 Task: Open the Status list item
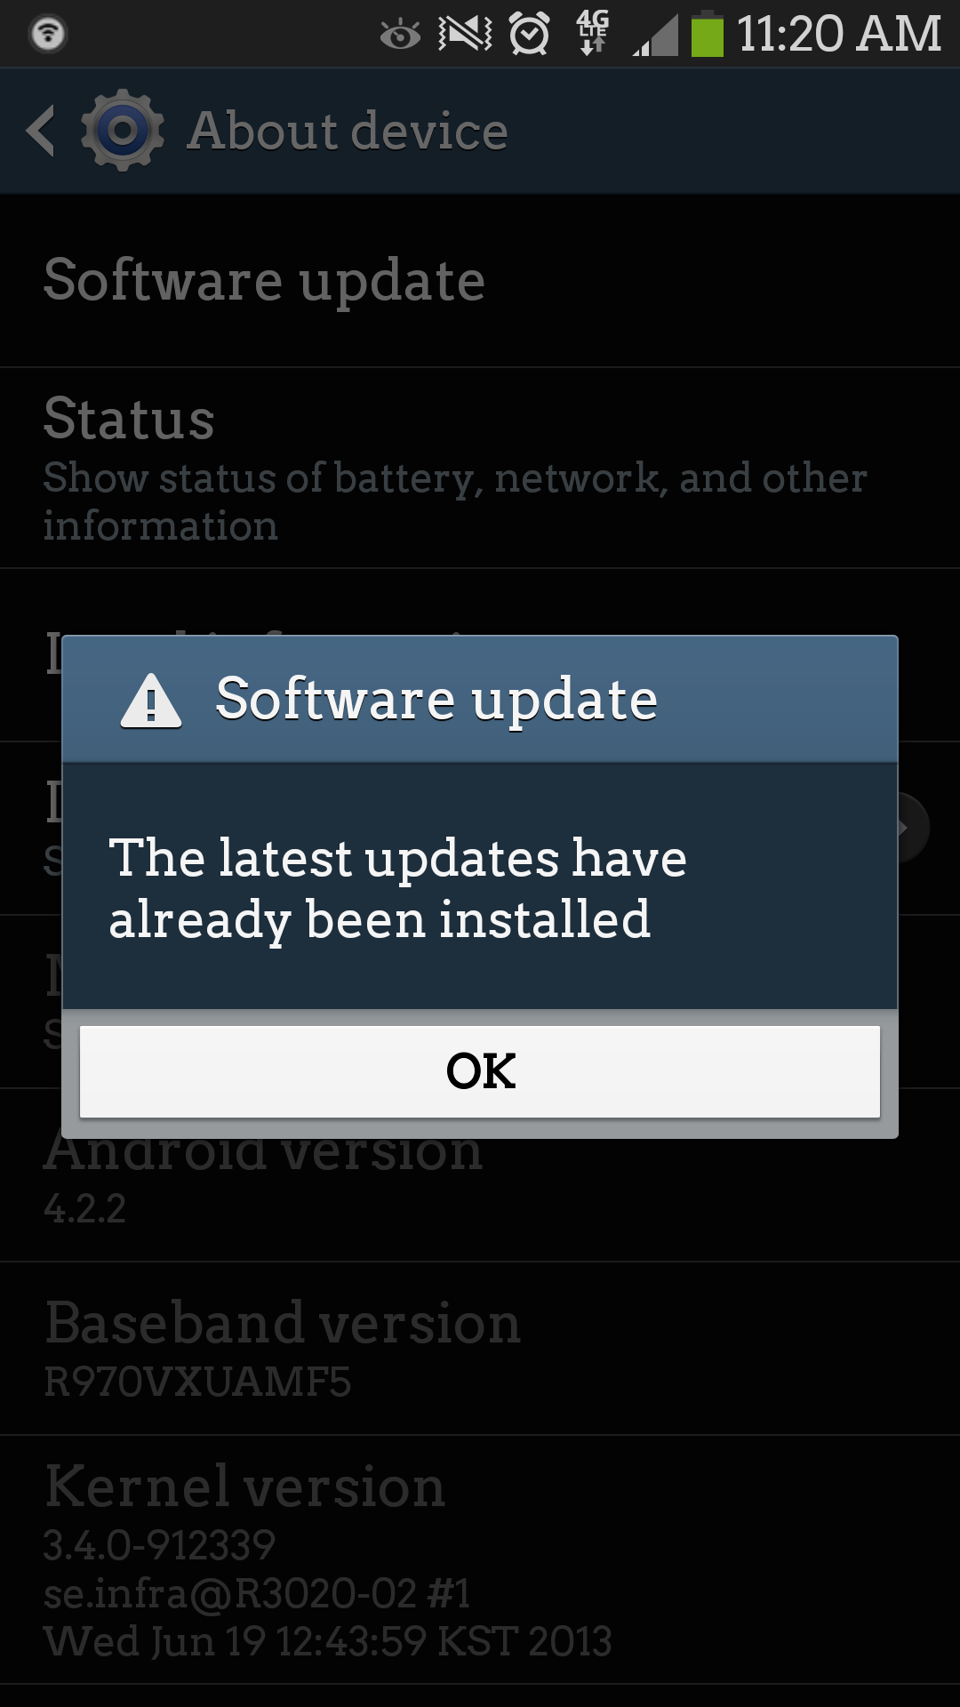480,469
